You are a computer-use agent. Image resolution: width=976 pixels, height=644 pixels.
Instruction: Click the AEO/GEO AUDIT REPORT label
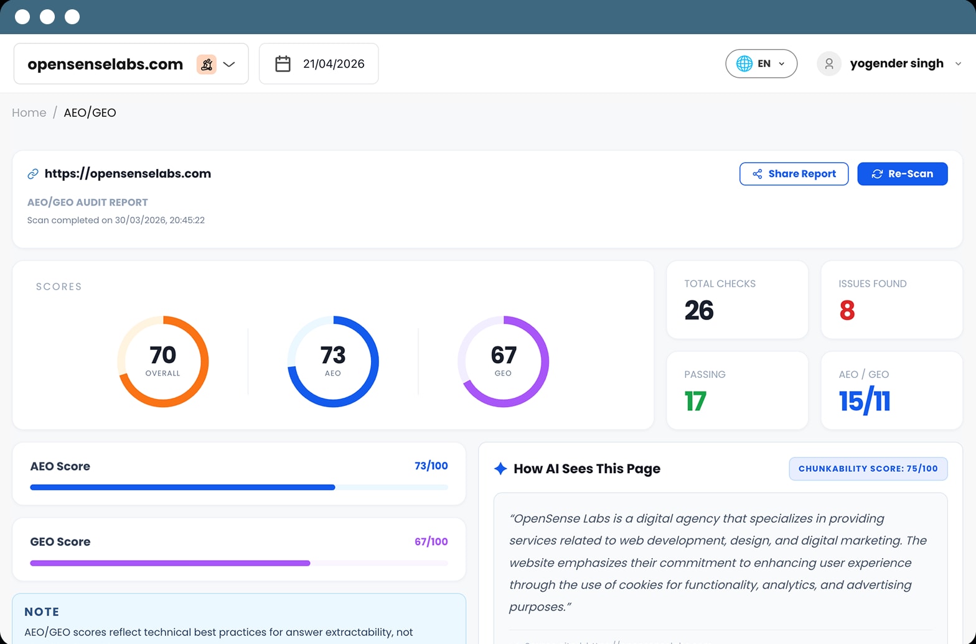click(88, 202)
